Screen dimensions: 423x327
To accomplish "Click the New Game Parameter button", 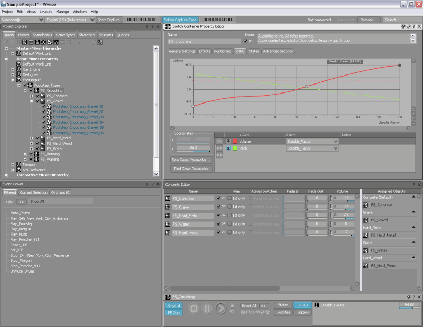I will pyautogui.click(x=191, y=160).
